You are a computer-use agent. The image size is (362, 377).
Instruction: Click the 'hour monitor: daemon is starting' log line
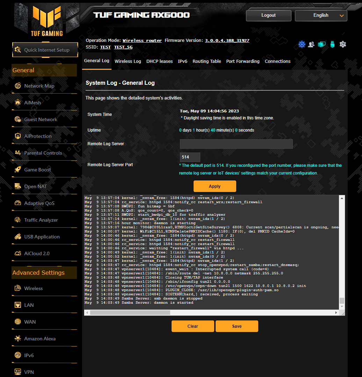click(x=140, y=223)
